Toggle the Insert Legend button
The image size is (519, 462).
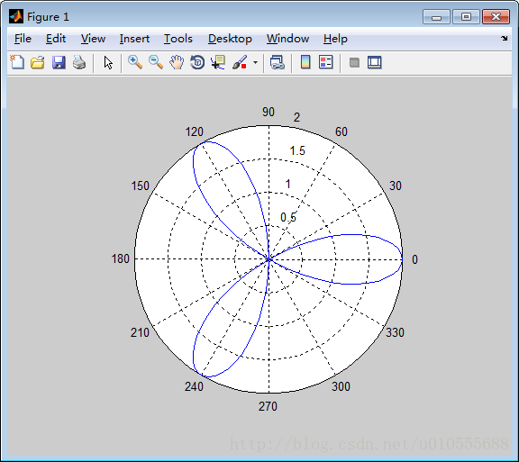pos(325,62)
